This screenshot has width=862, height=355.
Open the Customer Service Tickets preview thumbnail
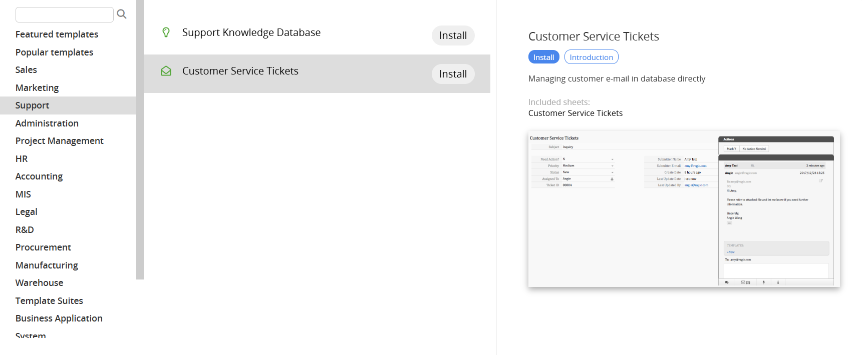[x=684, y=209]
